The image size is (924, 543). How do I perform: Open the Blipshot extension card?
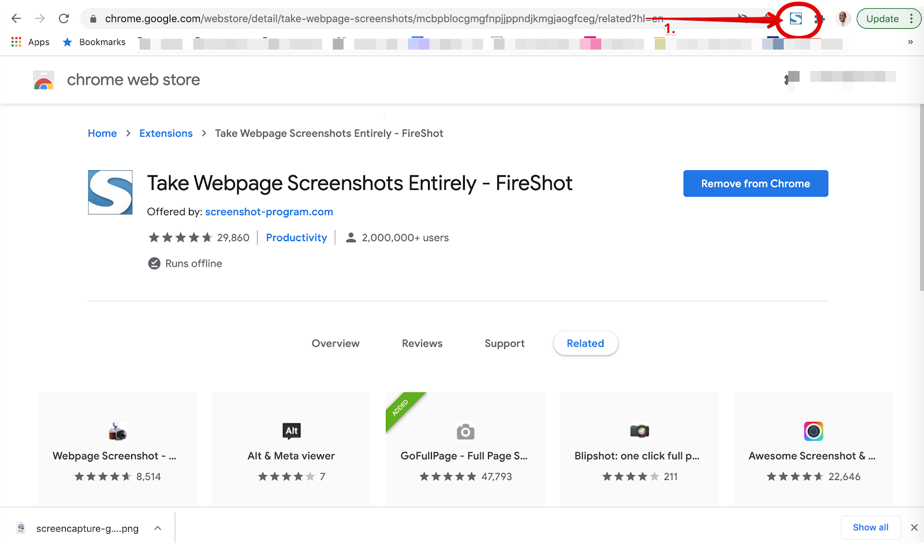(x=639, y=450)
